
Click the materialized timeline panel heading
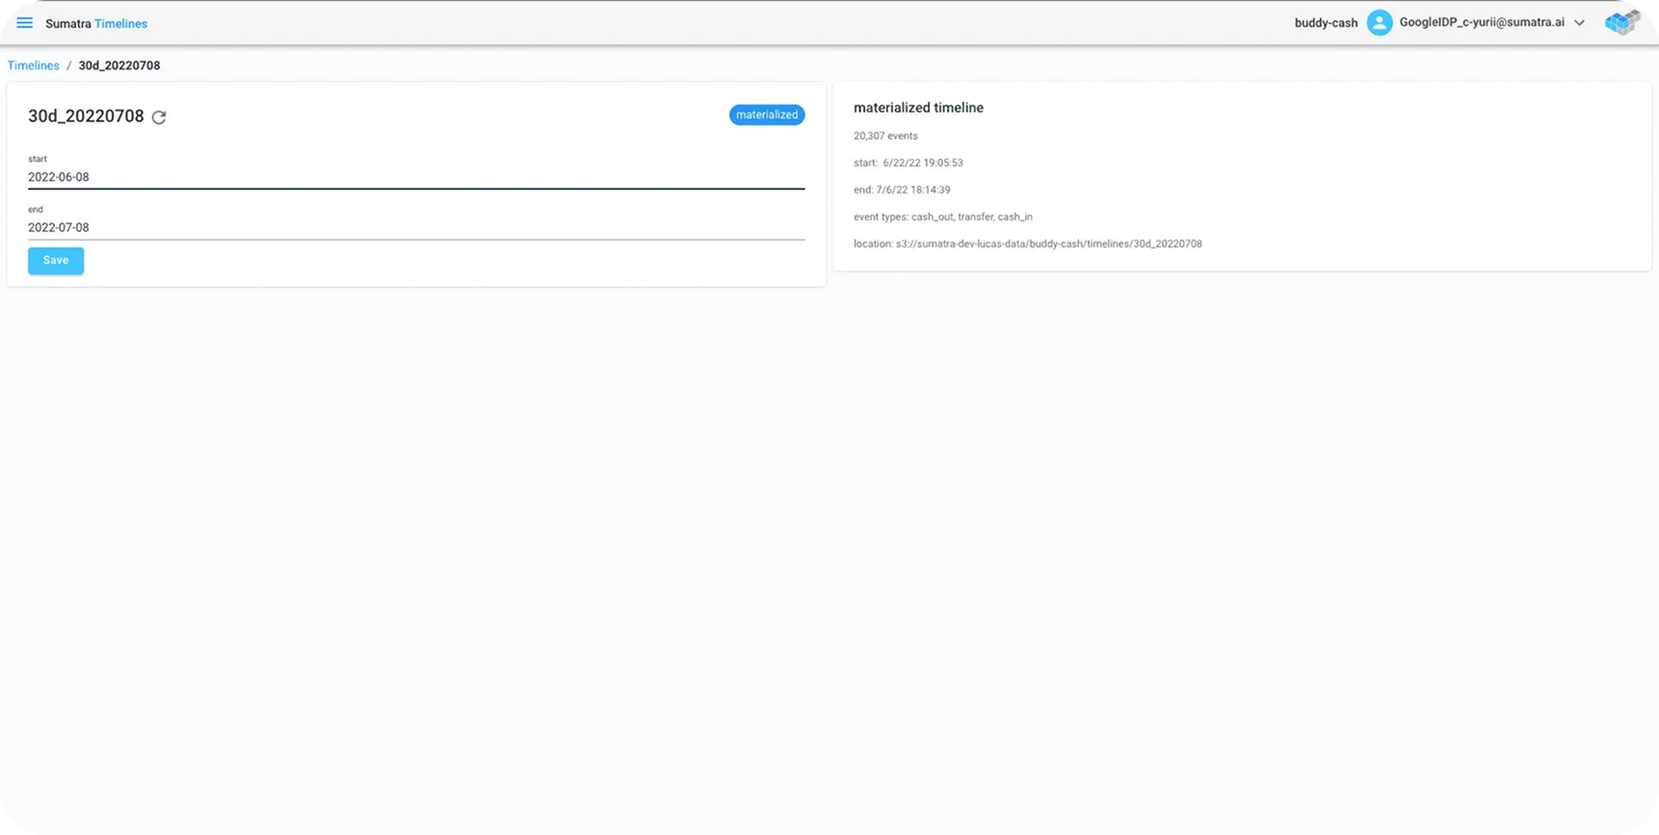[918, 108]
